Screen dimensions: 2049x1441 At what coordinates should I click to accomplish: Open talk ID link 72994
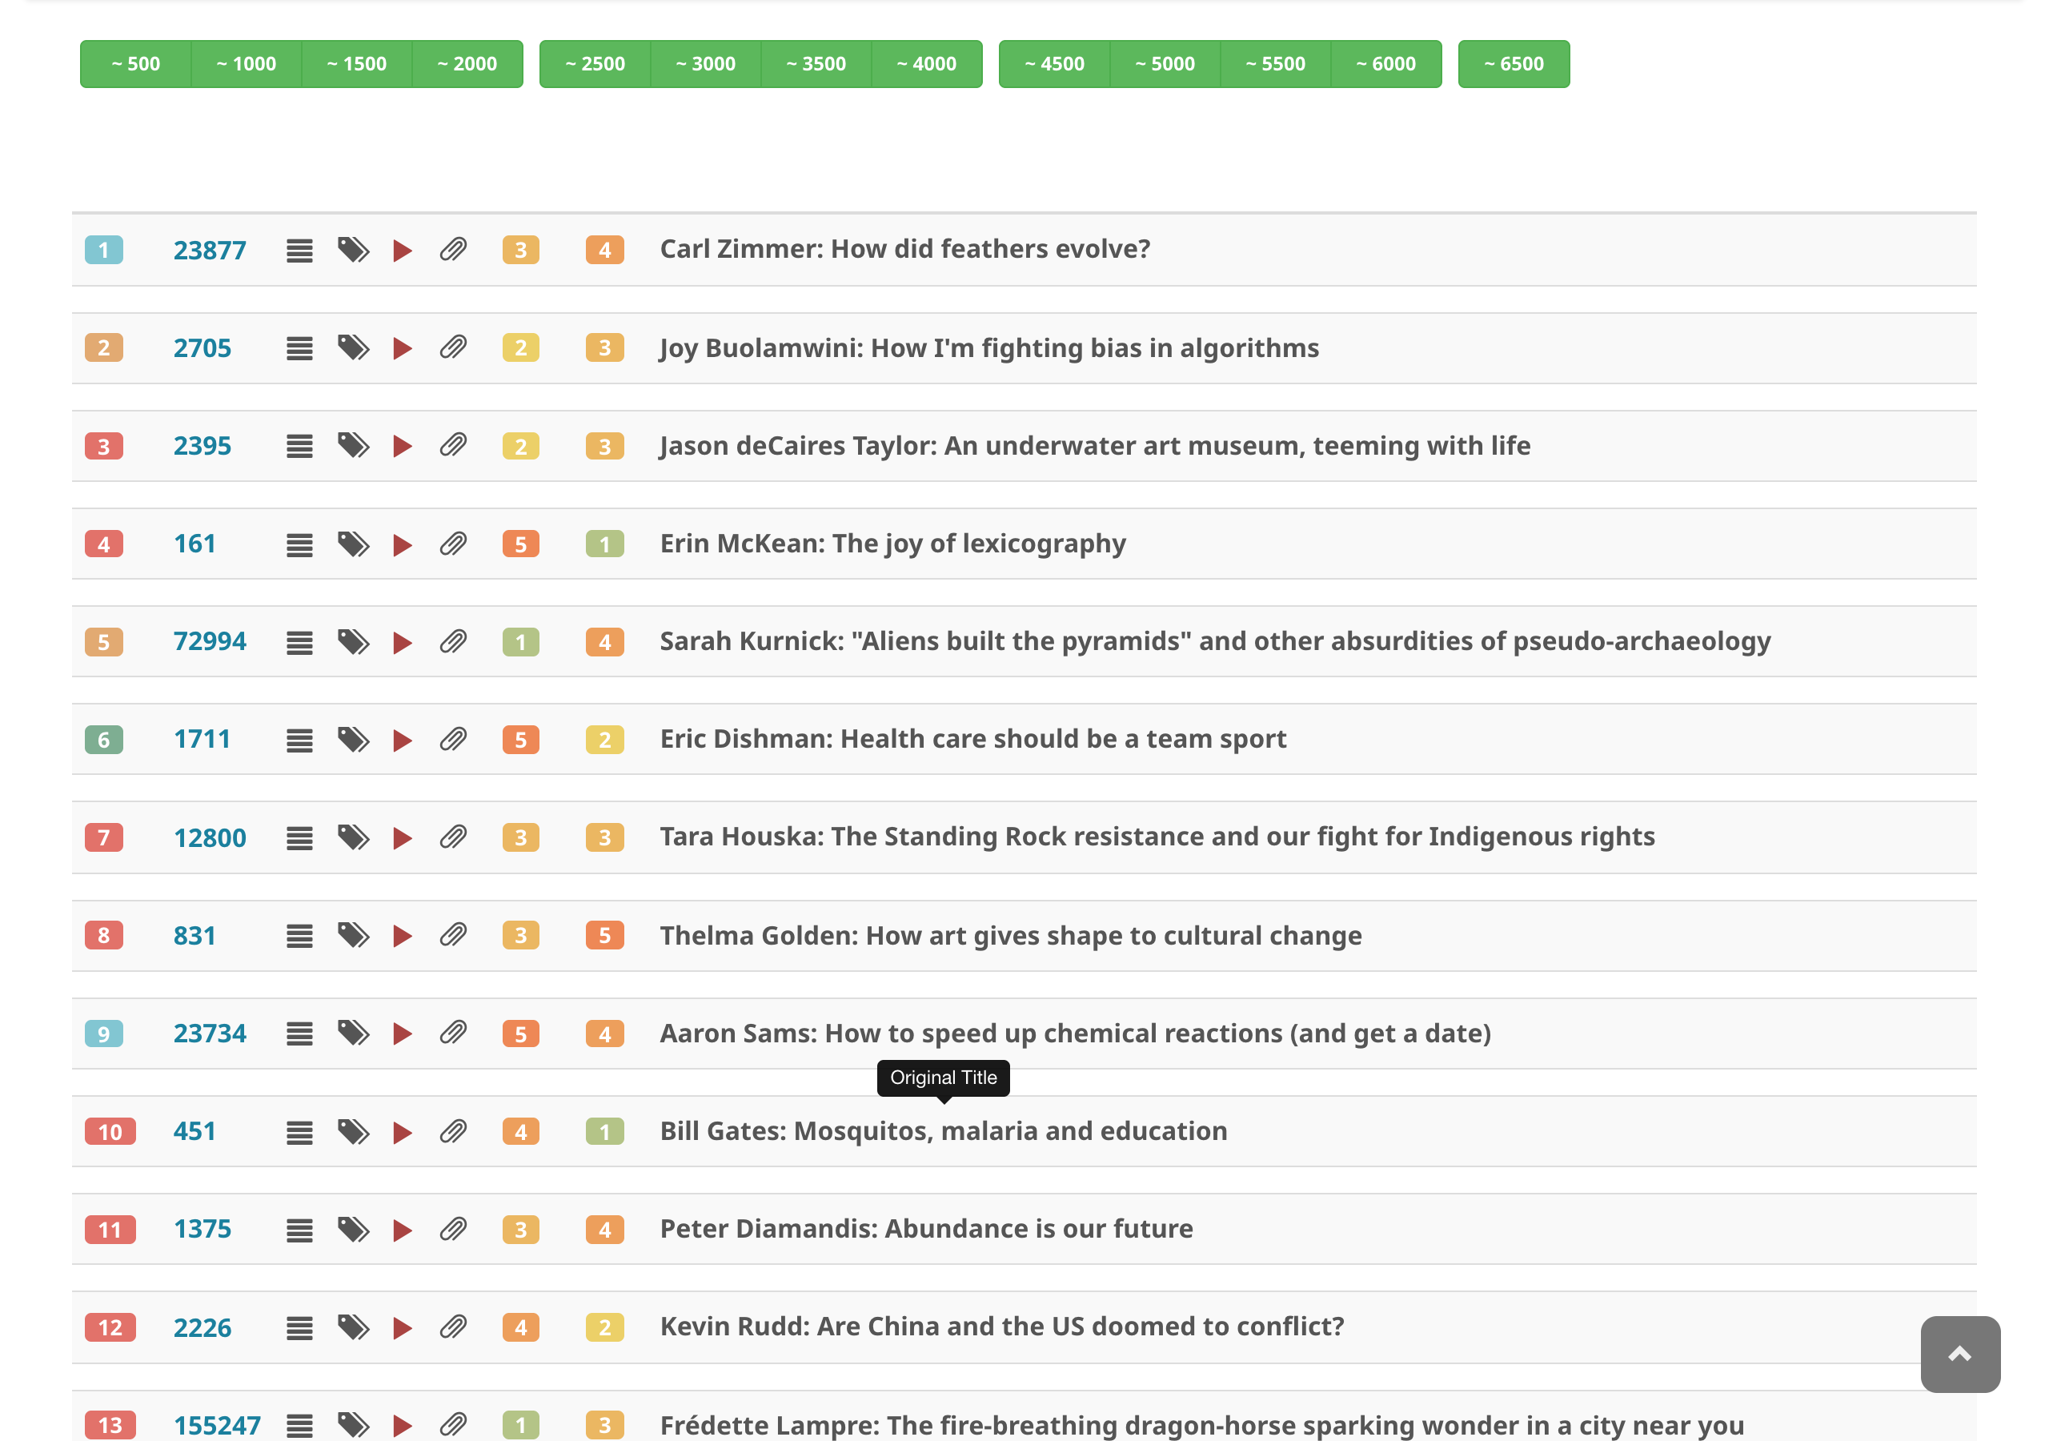click(210, 642)
